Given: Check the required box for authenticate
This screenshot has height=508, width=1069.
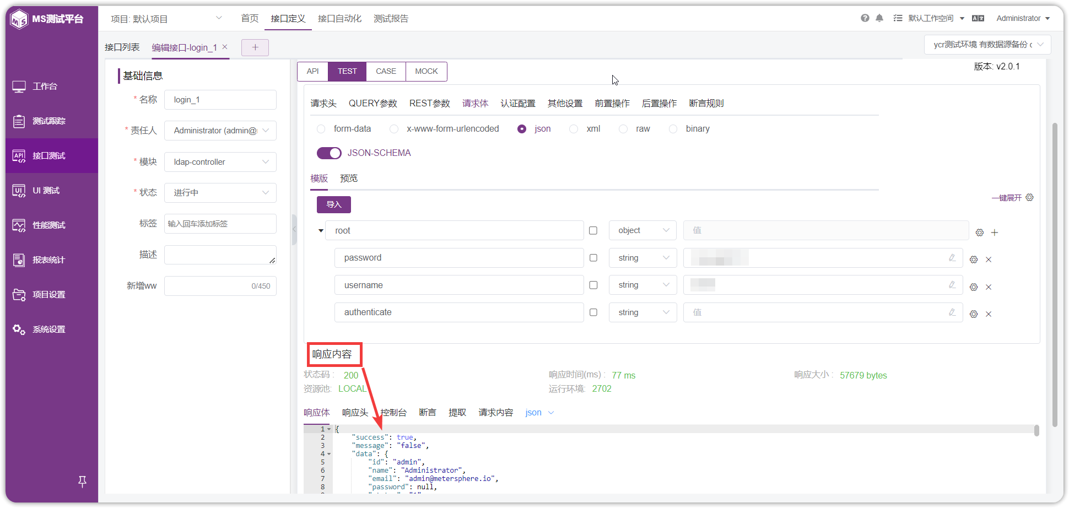Looking at the screenshot, I should (593, 312).
